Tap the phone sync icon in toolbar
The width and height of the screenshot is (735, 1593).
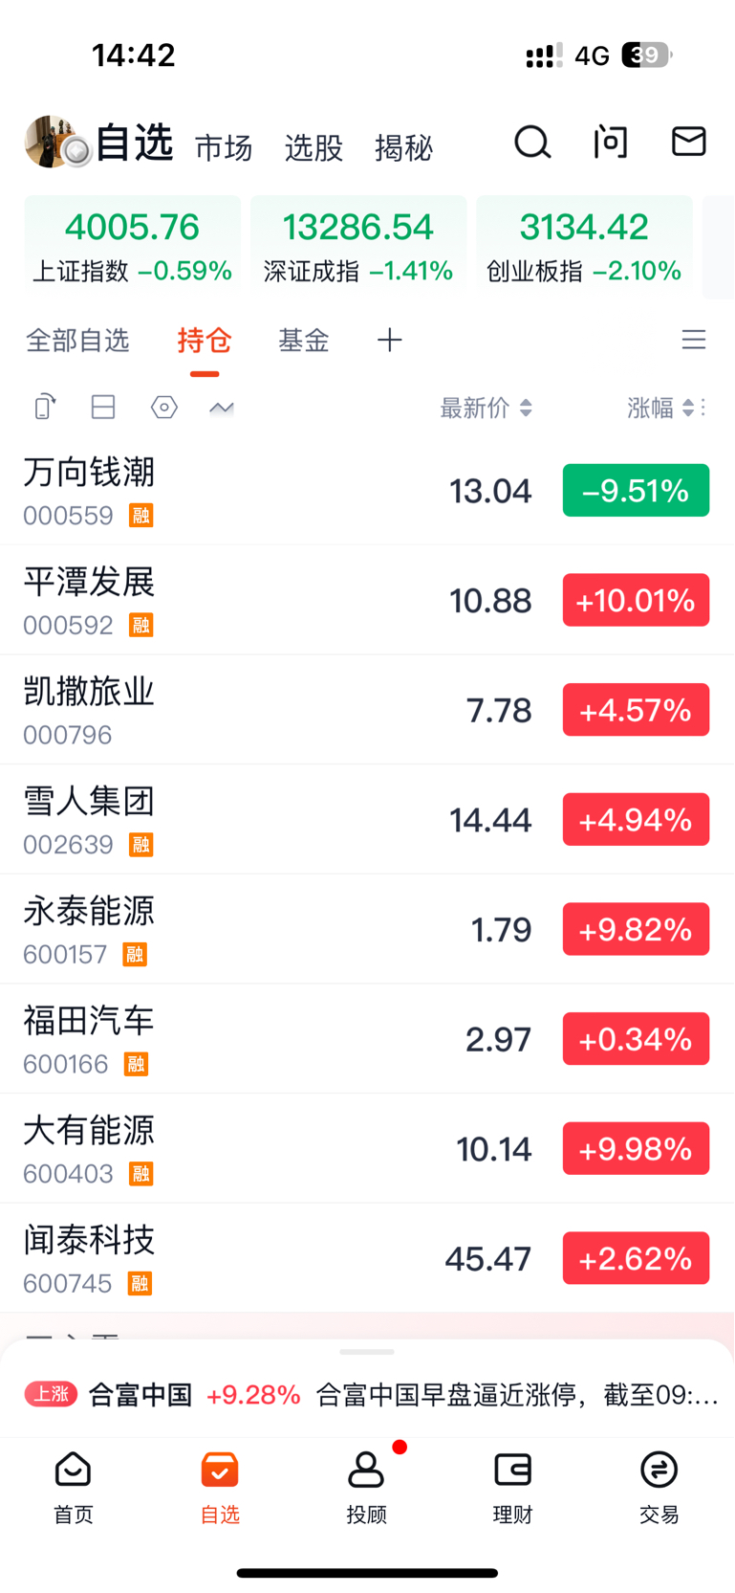[x=44, y=408]
